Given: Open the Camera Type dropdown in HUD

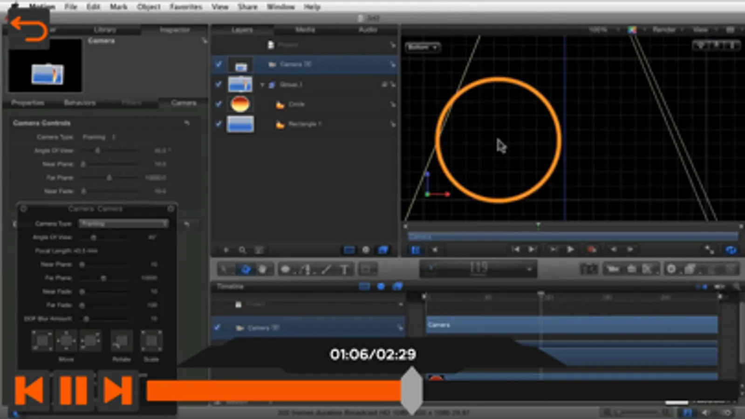Looking at the screenshot, I should tap(123, 224).
